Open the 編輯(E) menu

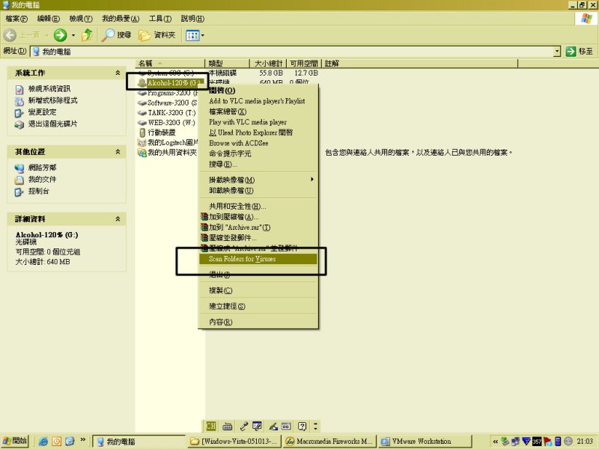pyautogui.click(x=49, y=18)
